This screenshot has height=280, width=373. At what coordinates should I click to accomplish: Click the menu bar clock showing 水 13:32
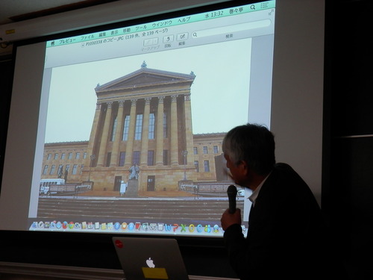pyautogui.click(x=214, y=15)
